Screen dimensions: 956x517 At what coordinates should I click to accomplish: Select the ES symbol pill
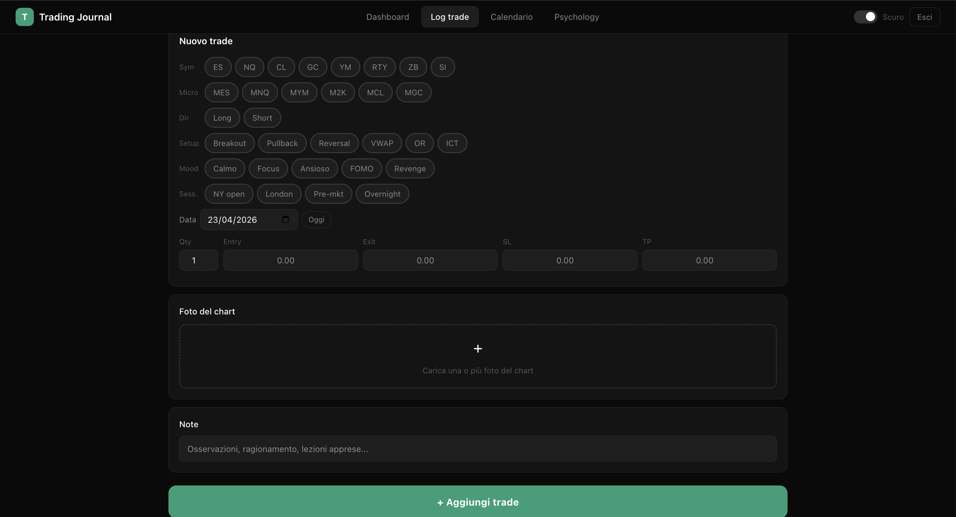point(218,67)
